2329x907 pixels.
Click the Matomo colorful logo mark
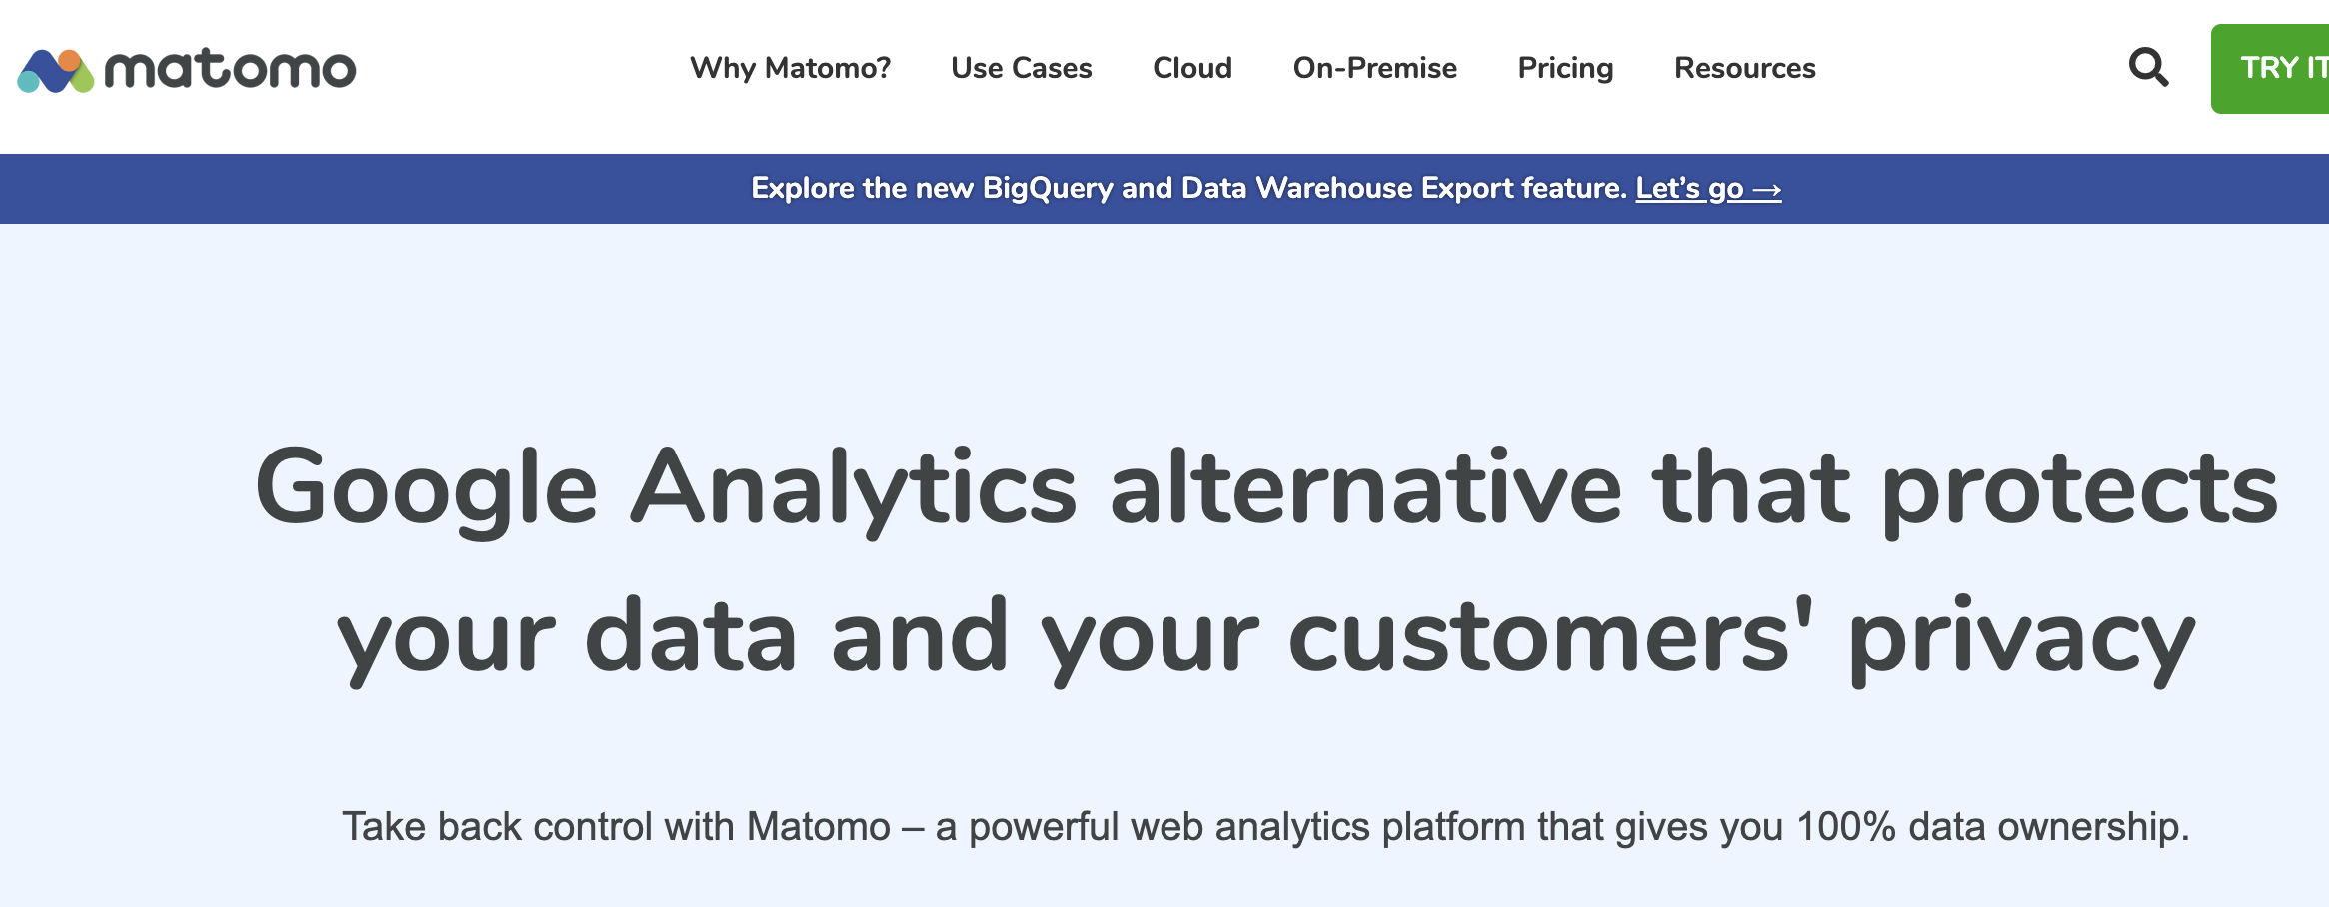coord(56,70)
